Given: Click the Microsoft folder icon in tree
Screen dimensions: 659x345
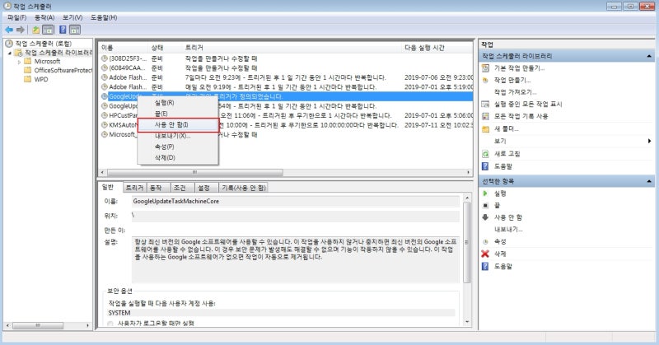Looking at the screenshot, I should coord(28,62).
